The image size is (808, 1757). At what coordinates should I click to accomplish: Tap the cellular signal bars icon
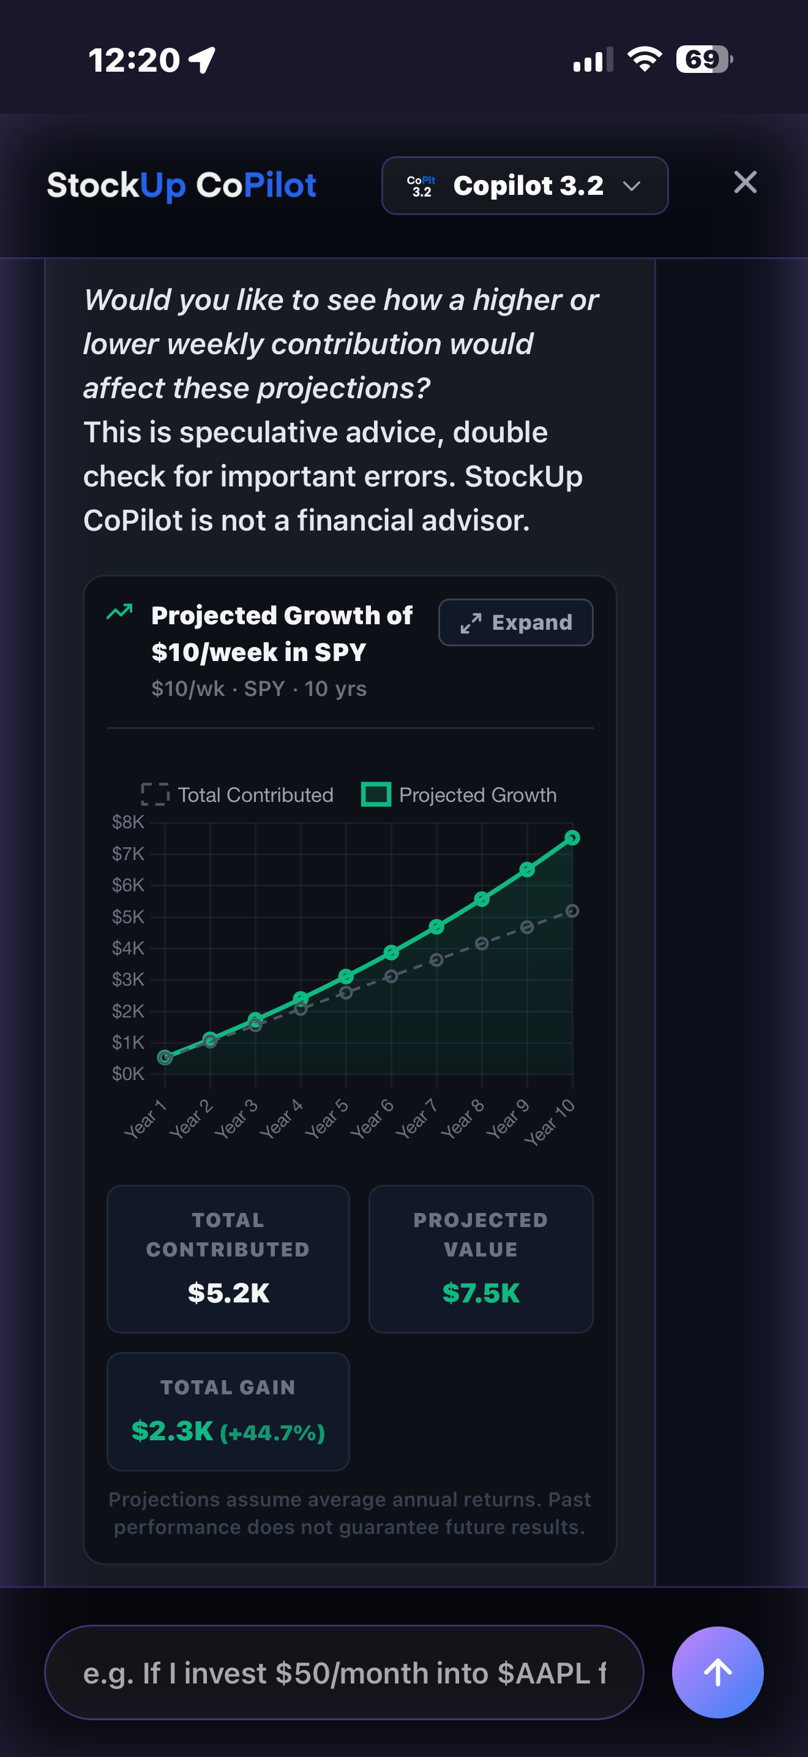pos(593,60)
